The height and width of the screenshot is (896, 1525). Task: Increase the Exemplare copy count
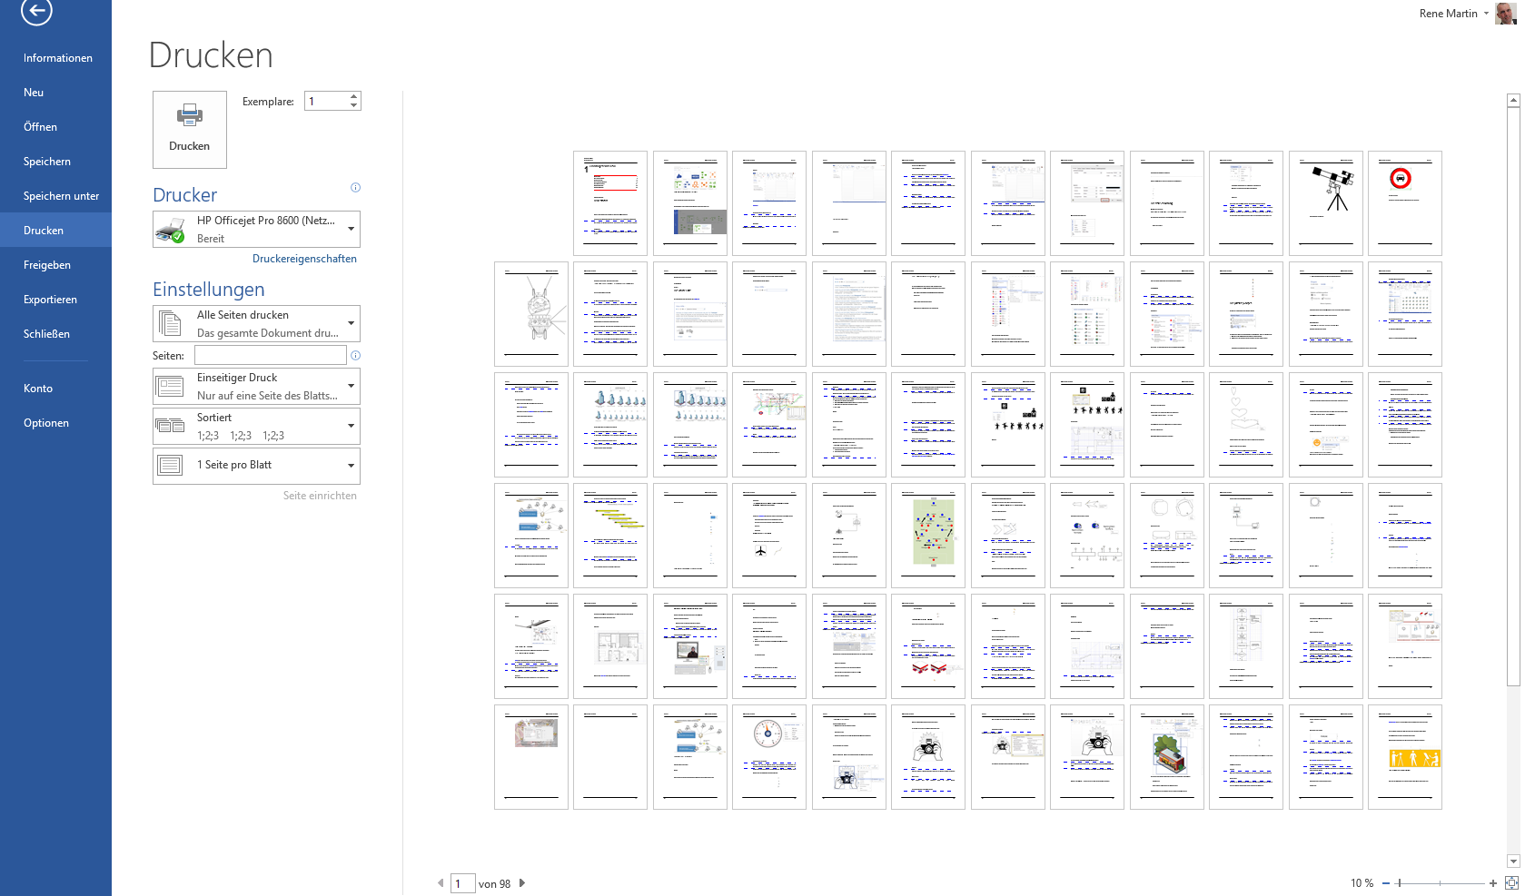(353, 96)
